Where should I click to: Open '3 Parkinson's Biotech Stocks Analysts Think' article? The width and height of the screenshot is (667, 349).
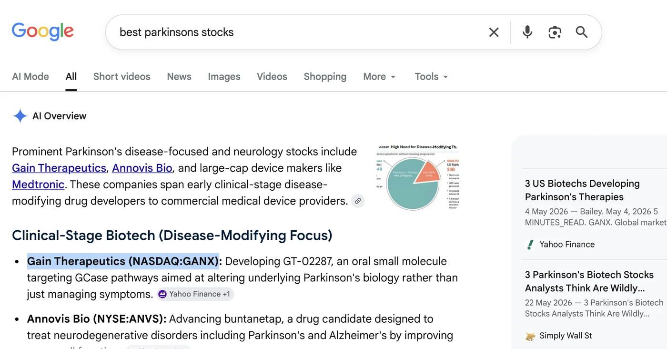click(x=589, y=281)
